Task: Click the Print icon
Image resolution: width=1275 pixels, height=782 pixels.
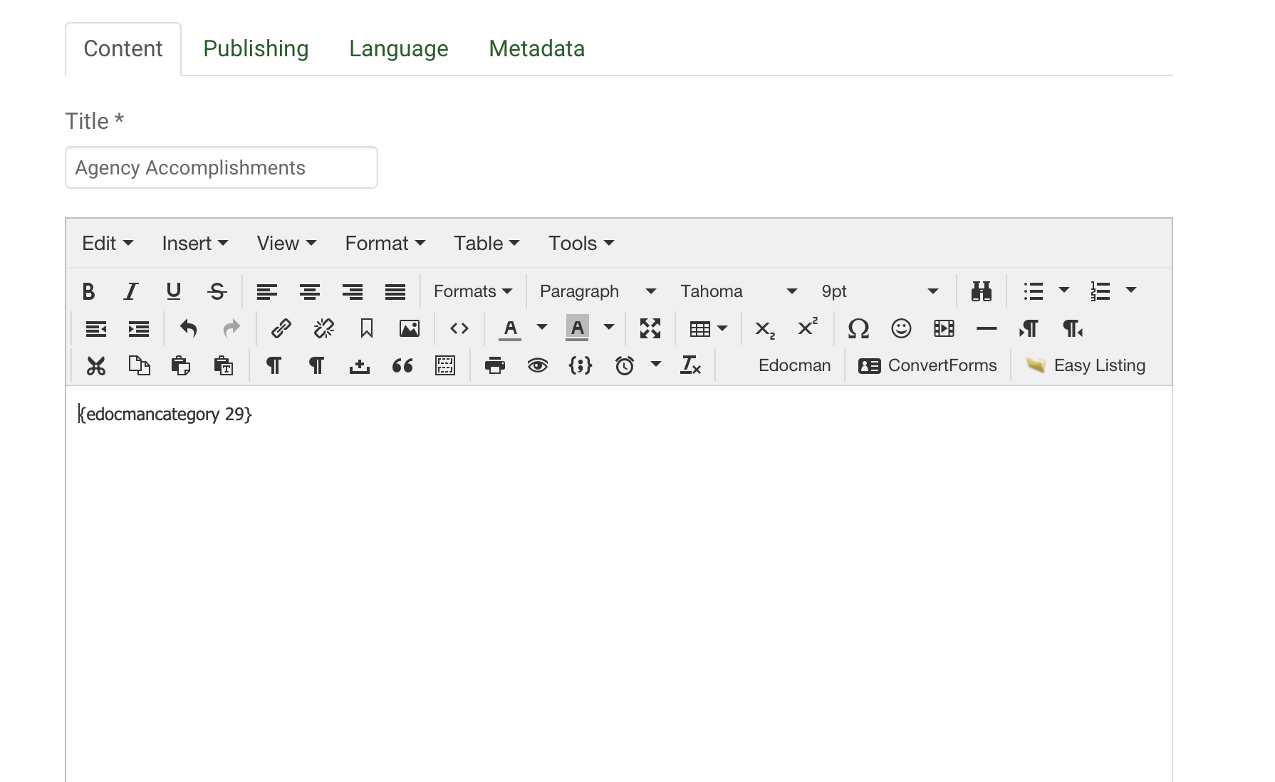Action: tap(495, 365)
